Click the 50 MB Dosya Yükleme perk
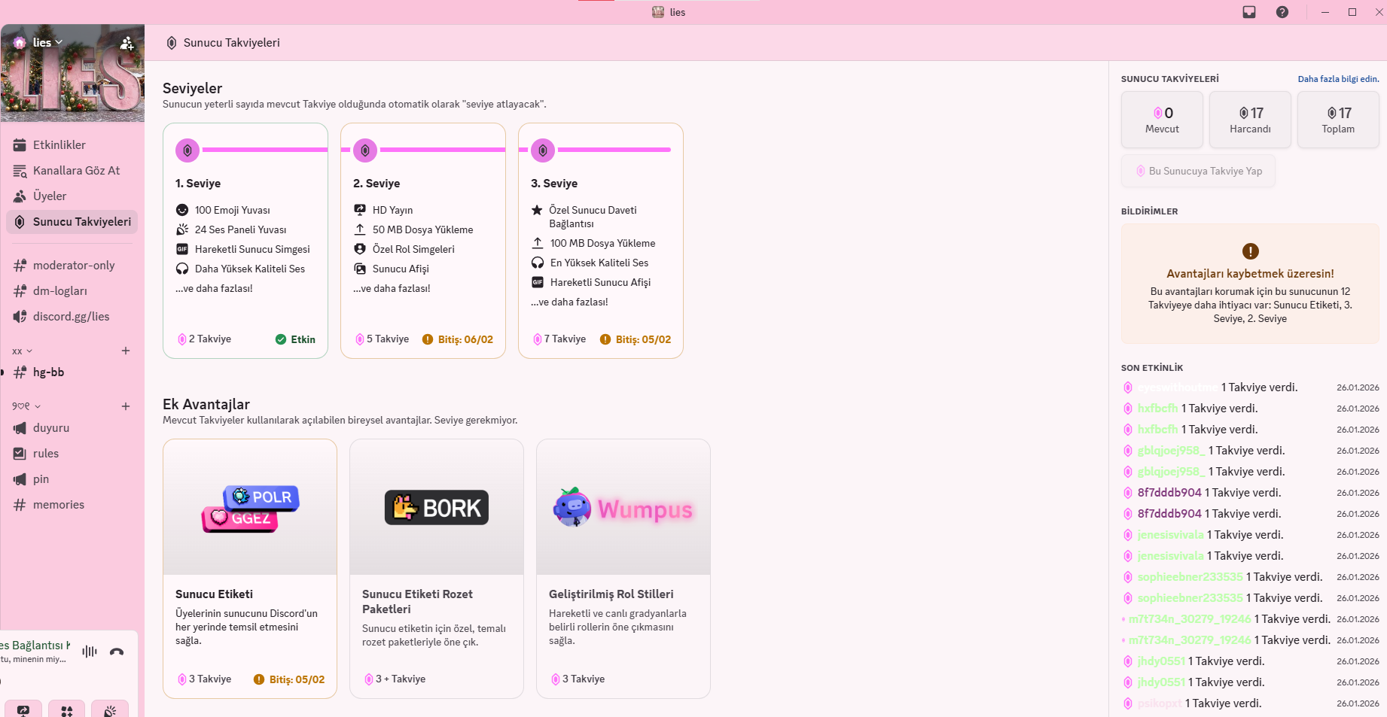Screen dimensions: 1387x717 click(413, 229)
